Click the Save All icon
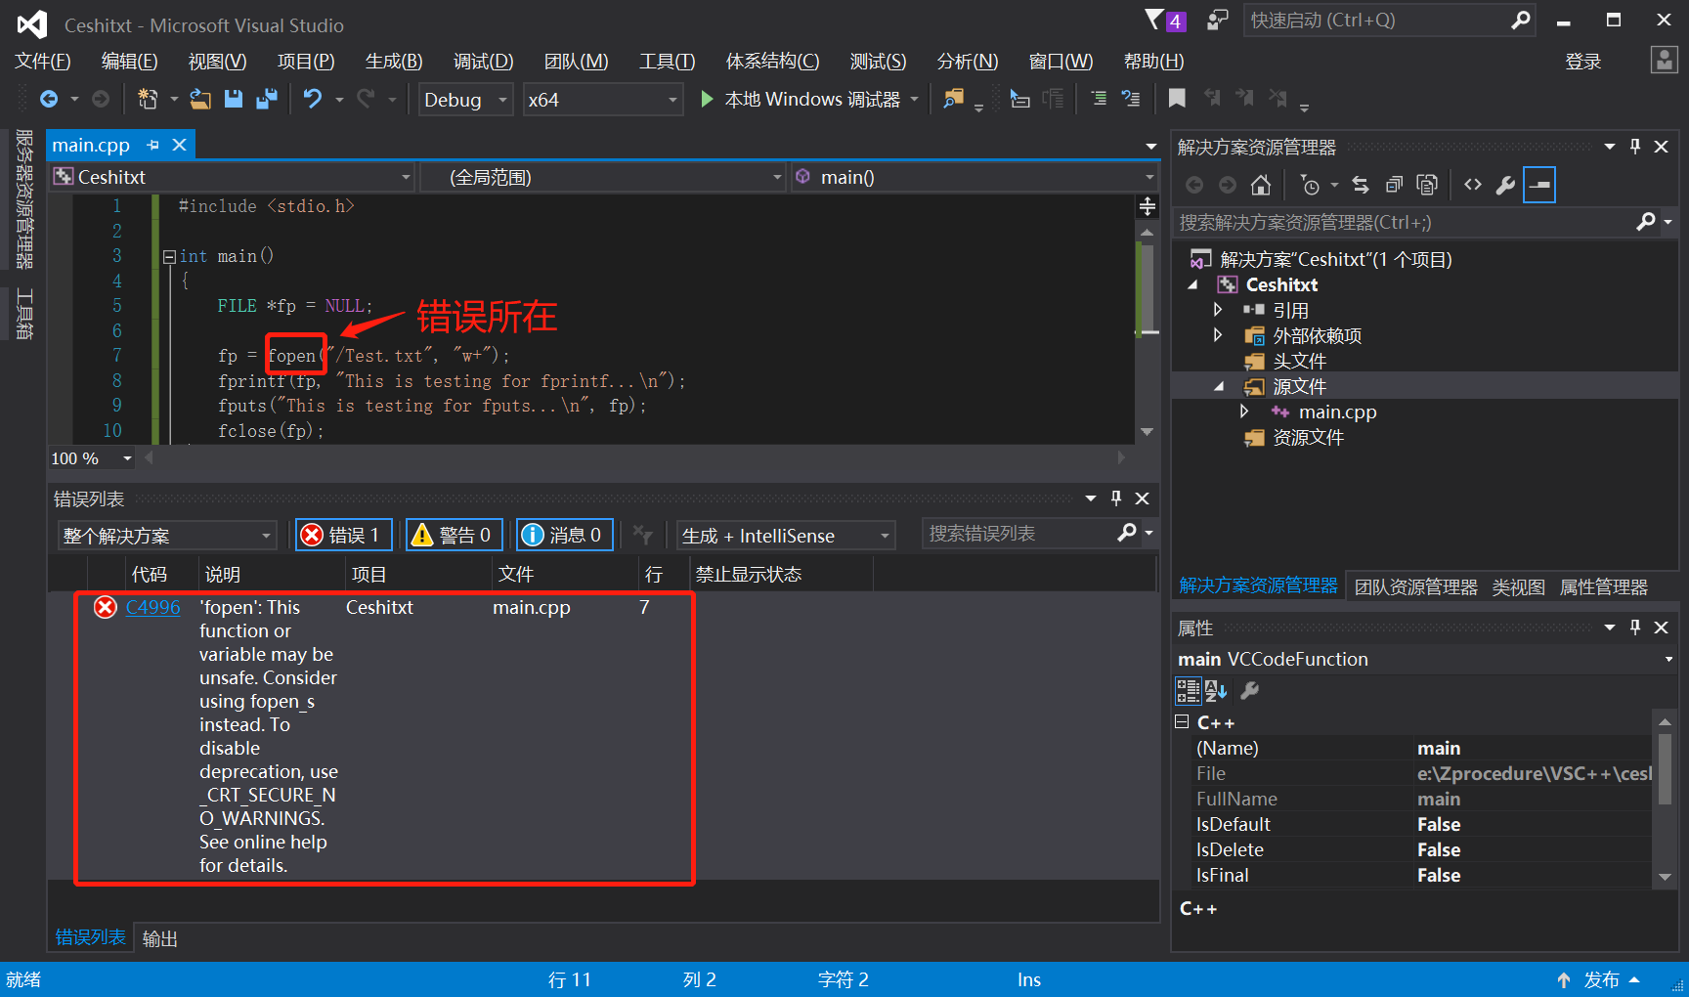The width and height of the screenshot is (1689, 997). pos(266,99)
